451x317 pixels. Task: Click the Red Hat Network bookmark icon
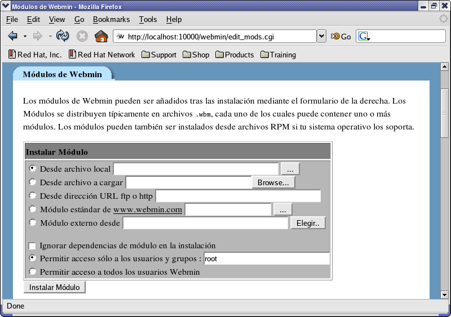pos(72,54)
